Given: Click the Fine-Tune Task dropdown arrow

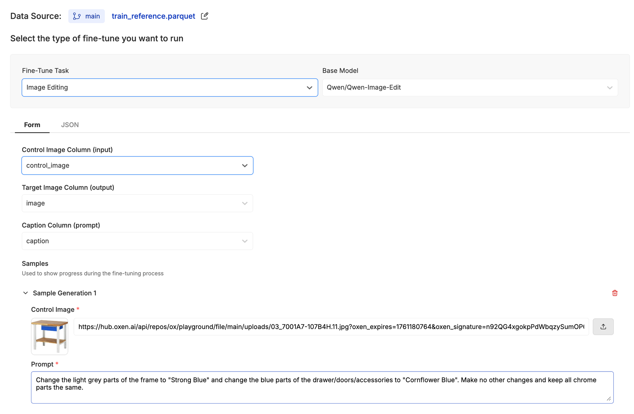Looking at the screenshot, I should pos(309,88).
